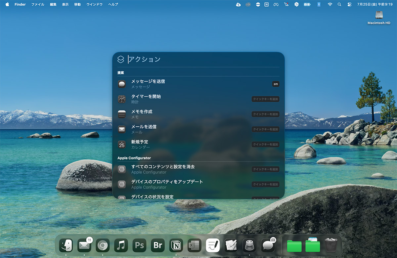Click the sm quick key badge
The width and height of the screenshot is (397, 258).
coord(276,84)
